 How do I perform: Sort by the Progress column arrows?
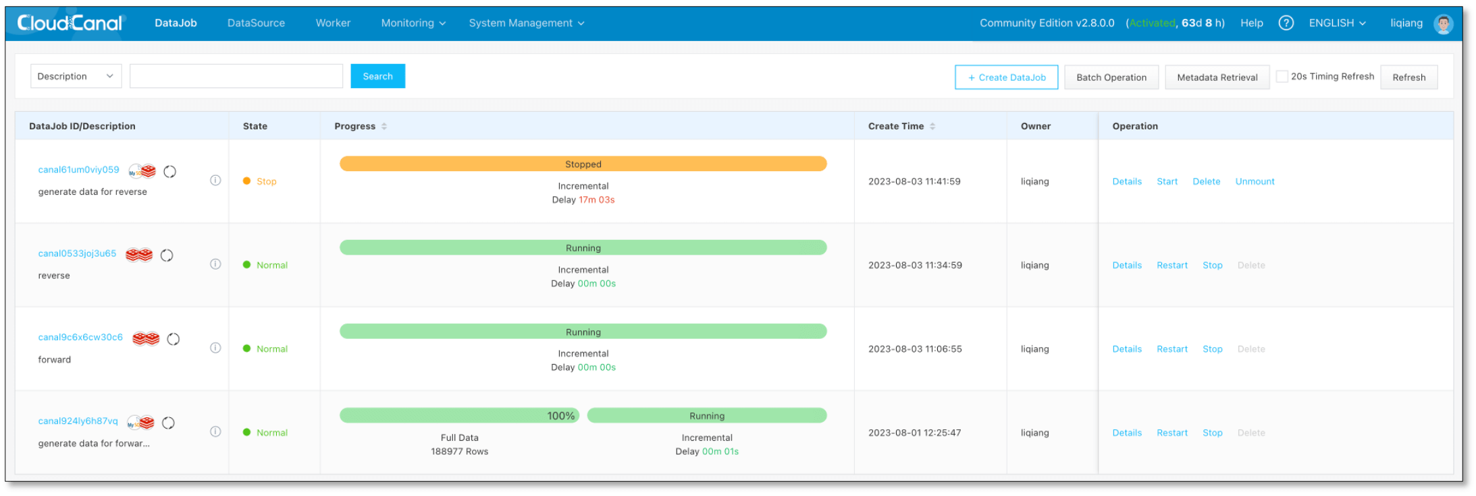pos(384,126)
